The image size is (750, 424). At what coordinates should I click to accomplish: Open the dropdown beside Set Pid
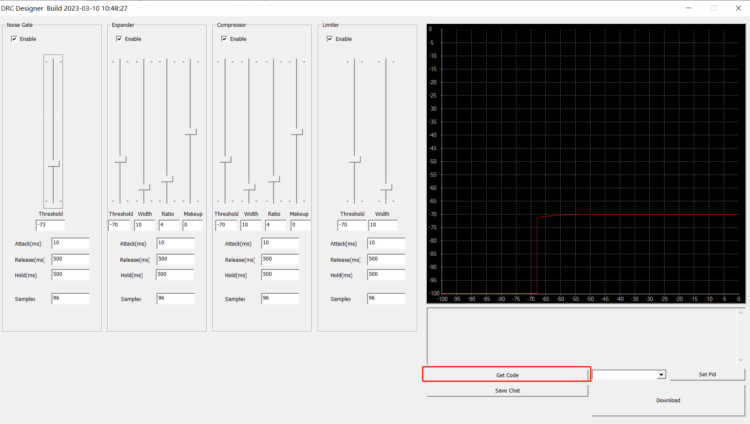(x=661, y=375)
